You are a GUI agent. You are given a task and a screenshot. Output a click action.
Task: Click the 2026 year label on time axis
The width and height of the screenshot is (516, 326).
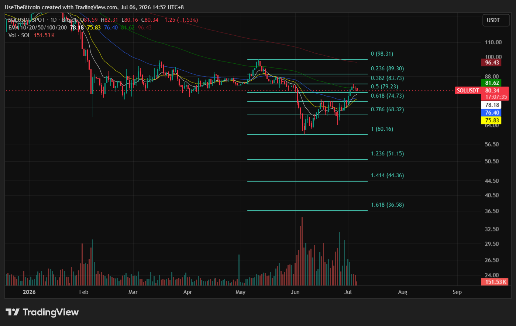tap(29, 292)
